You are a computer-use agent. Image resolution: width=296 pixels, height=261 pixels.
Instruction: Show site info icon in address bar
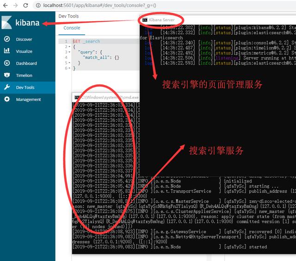point(38,5)
